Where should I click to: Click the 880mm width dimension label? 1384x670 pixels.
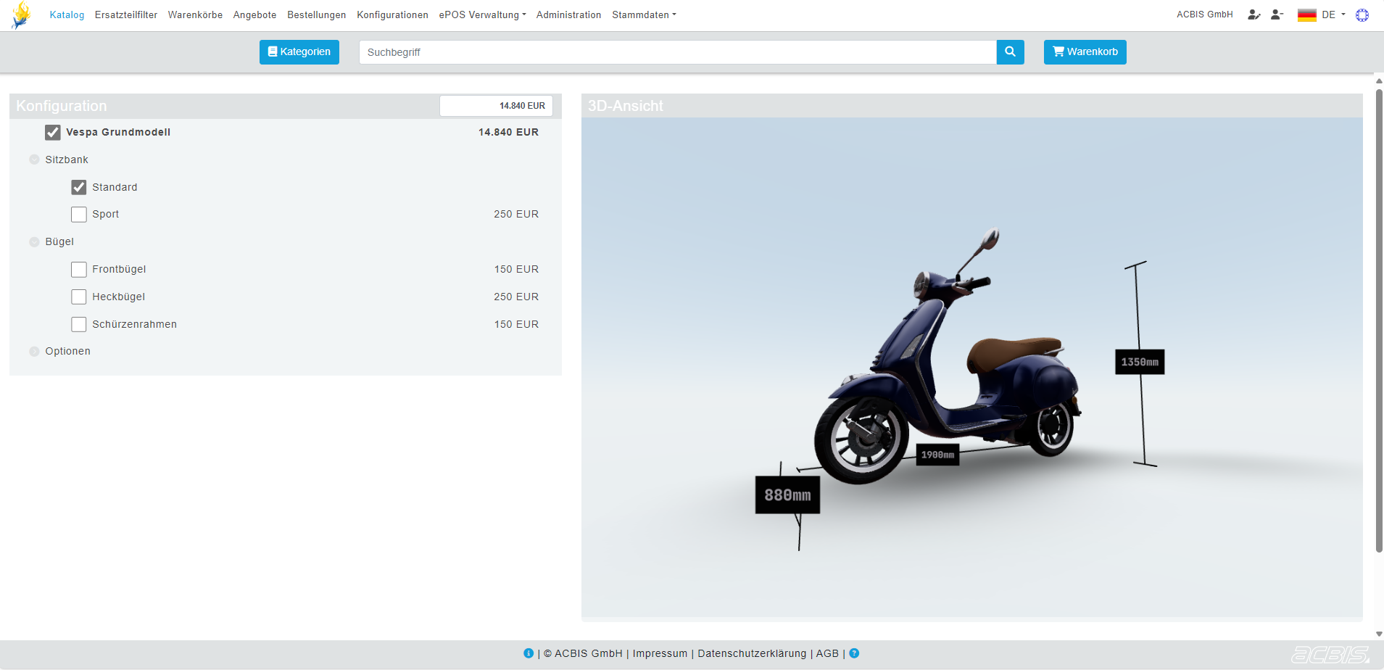(x=787, y=495)
